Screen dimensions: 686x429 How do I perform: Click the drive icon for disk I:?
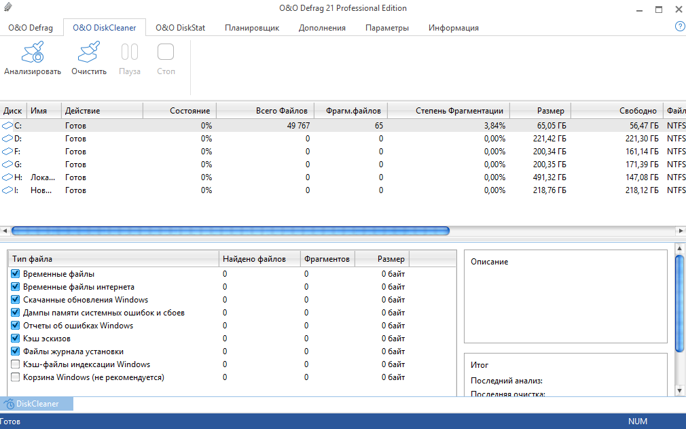(x=7, y=190)
